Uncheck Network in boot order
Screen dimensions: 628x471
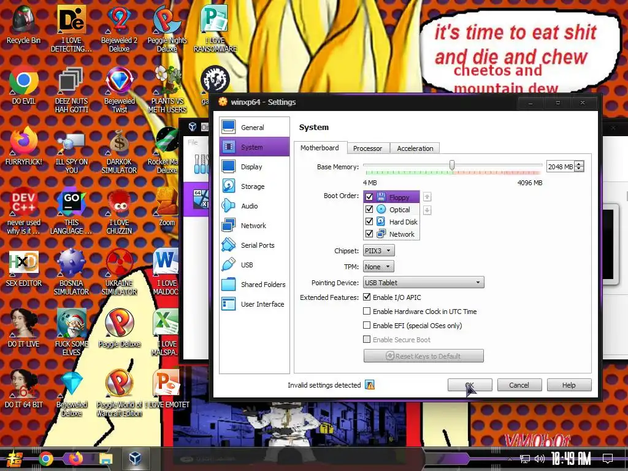point(369,234)
